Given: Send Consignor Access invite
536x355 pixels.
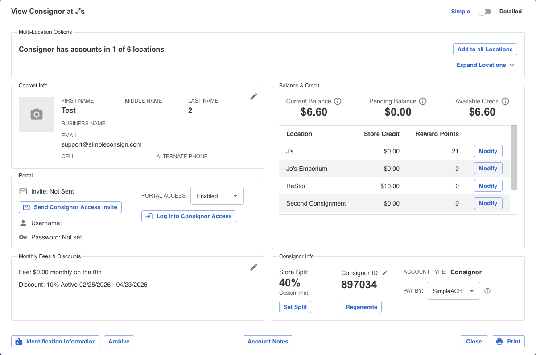Looking at the screenshot, I should (x=70, y=207).
